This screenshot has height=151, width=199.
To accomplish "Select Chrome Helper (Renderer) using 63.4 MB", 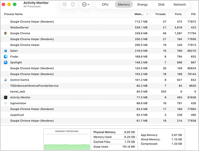I will coord(99,109).
